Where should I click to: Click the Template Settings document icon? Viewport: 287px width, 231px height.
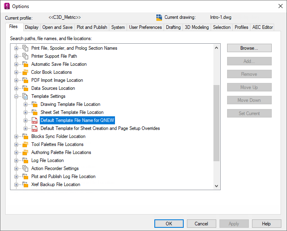click(x=25, y=96)
